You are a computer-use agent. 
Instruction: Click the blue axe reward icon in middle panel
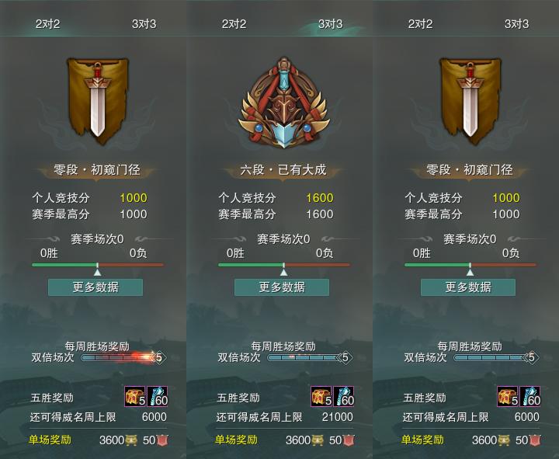coord(344,396)
